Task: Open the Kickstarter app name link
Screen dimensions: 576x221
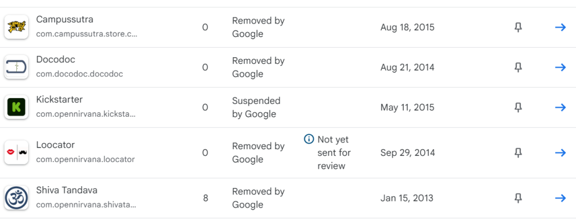Action: click(x=60, y=100)
